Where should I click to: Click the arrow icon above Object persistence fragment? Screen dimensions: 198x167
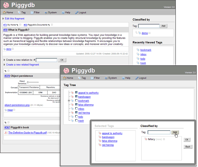(x=5, y=71)
